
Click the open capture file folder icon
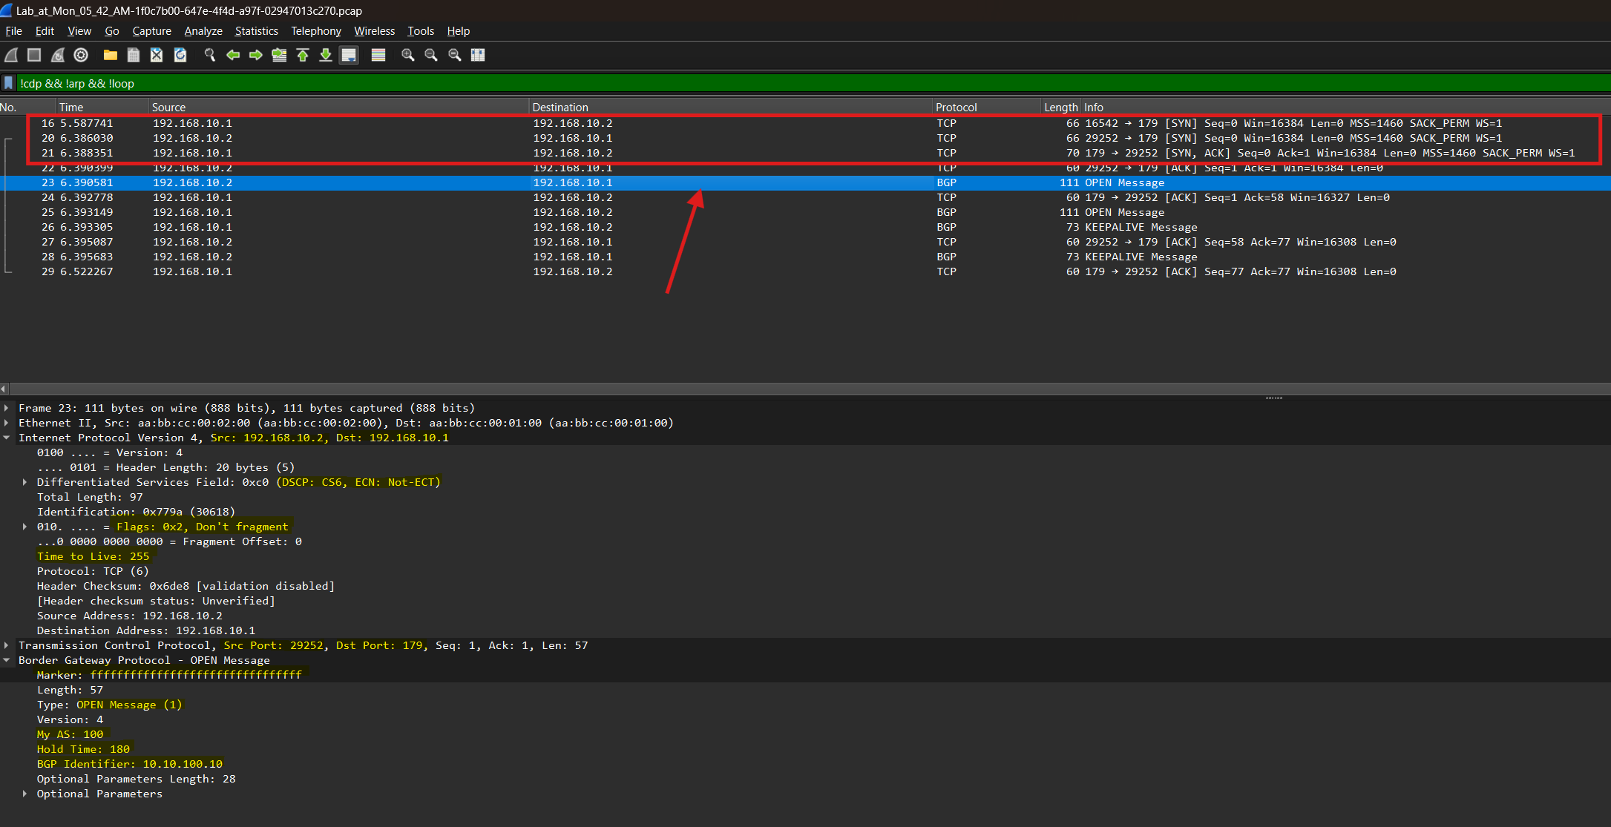click(x=111, y=55)
